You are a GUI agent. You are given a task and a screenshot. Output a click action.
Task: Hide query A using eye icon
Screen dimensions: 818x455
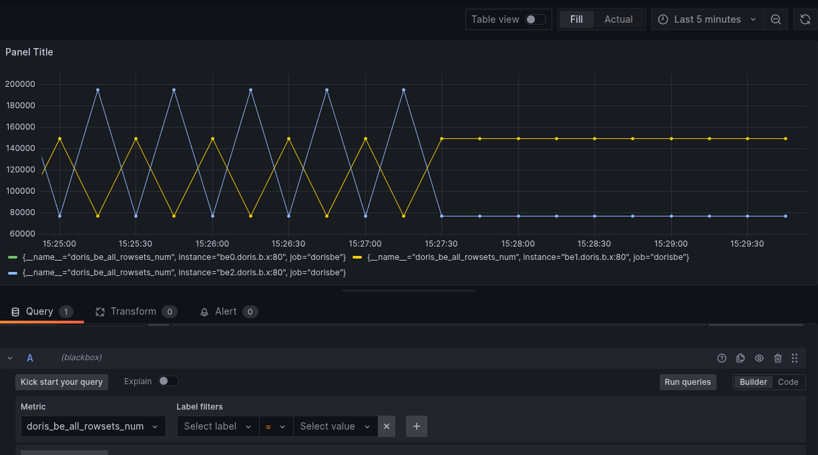[759, 358]
